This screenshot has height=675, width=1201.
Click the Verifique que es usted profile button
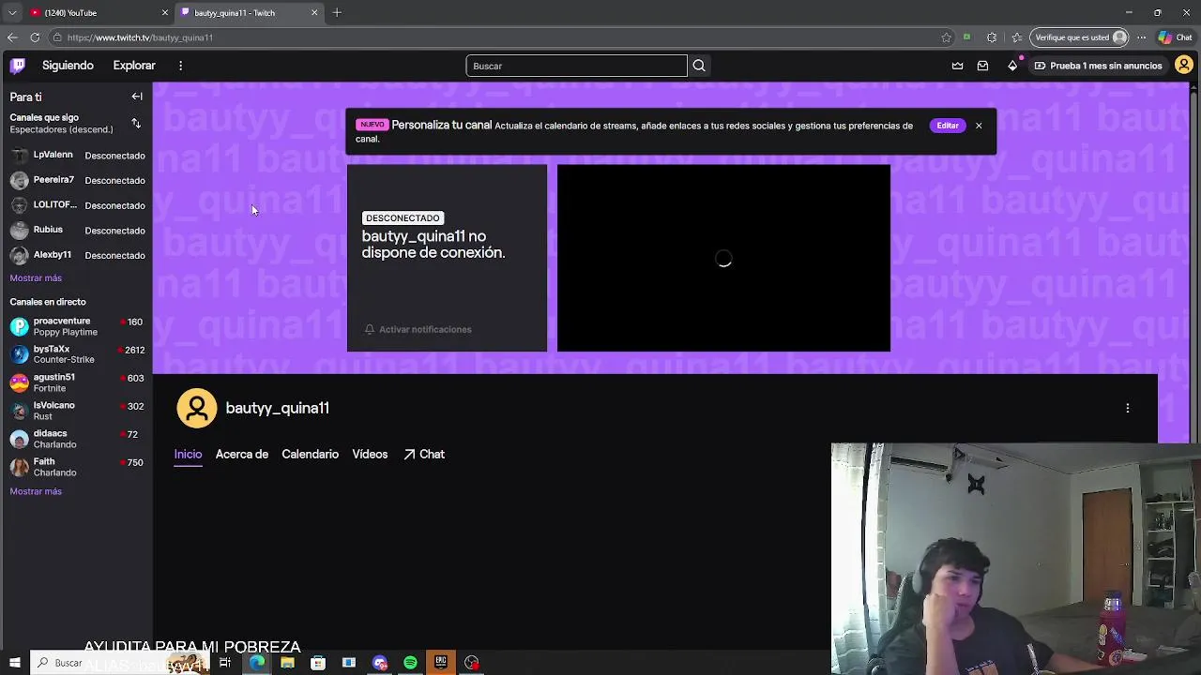[x=1079, y=37]
